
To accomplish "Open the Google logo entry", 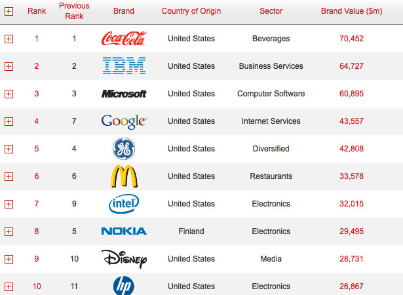I will pos(124,121).
